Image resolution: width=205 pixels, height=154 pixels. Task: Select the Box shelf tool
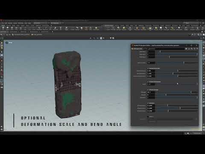(3, 28)
